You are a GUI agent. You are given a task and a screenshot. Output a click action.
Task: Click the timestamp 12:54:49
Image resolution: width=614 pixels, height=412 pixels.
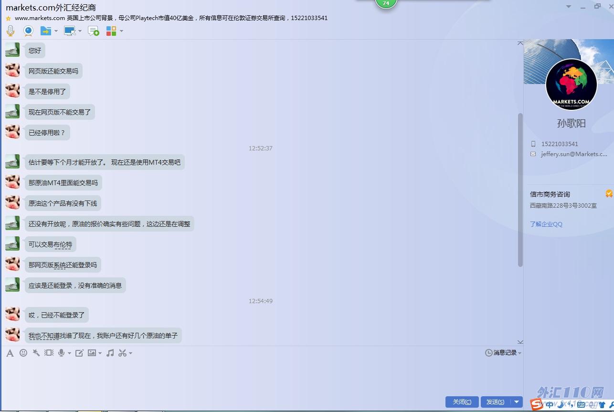pyautogui.click(x=261, y=301)
